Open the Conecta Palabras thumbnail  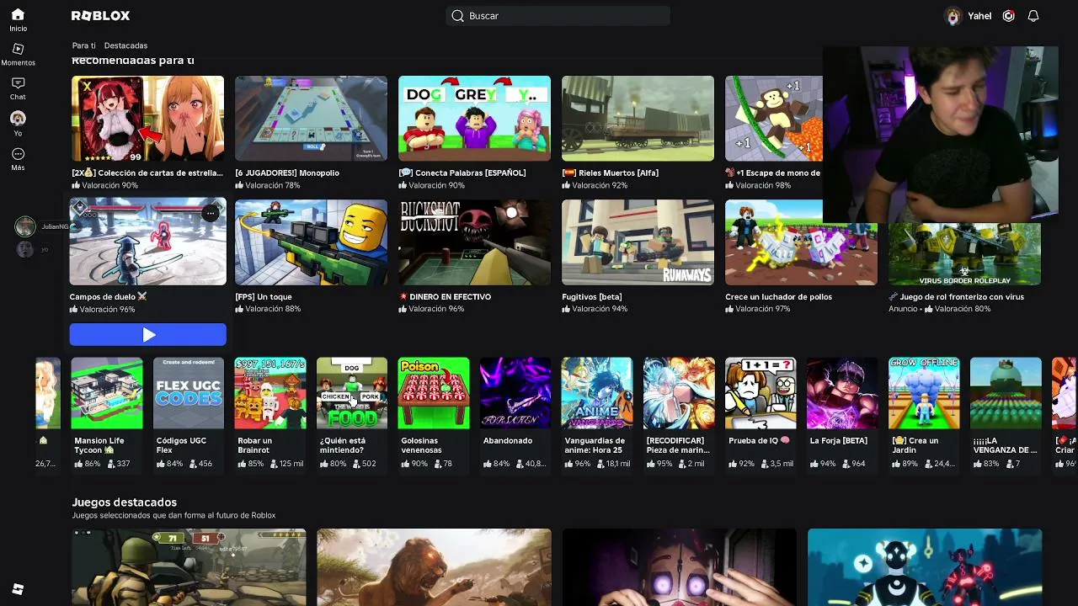tap(474, 119)
